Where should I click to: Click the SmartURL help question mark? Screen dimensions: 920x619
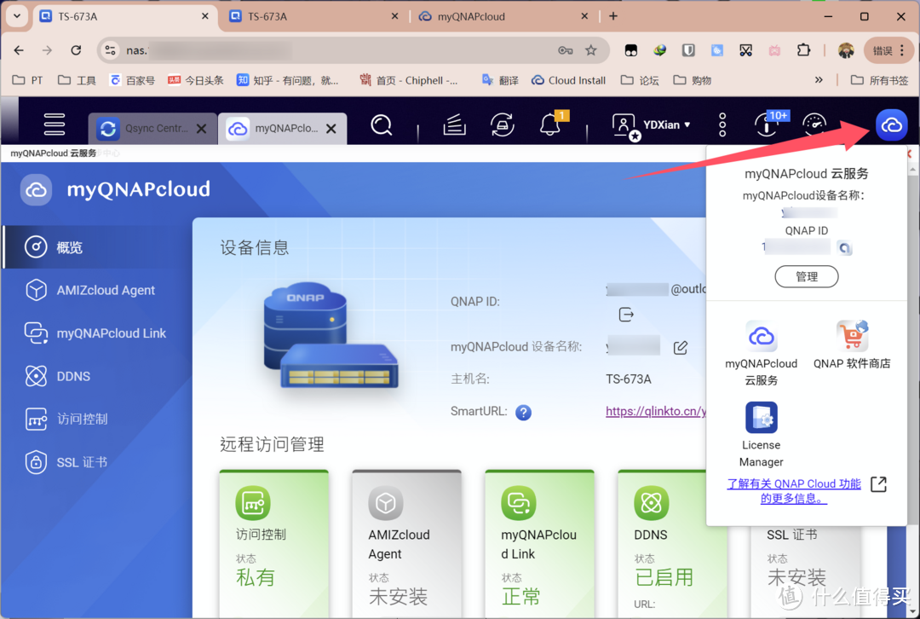coord(524,412)
